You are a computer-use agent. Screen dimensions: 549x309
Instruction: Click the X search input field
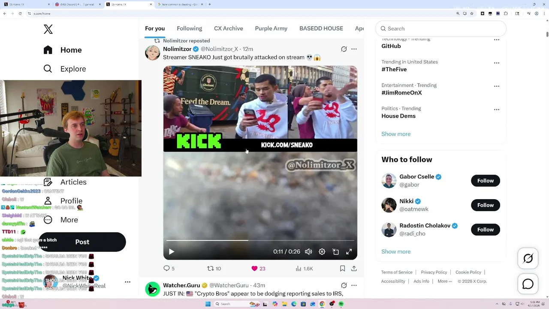441,29
